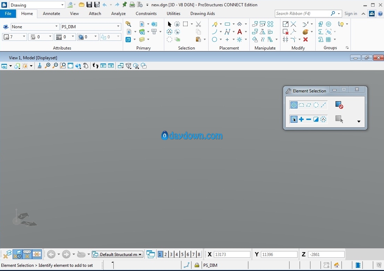Switch to the Constraints tab
The image size is (384, 271).
coord(146,14)
